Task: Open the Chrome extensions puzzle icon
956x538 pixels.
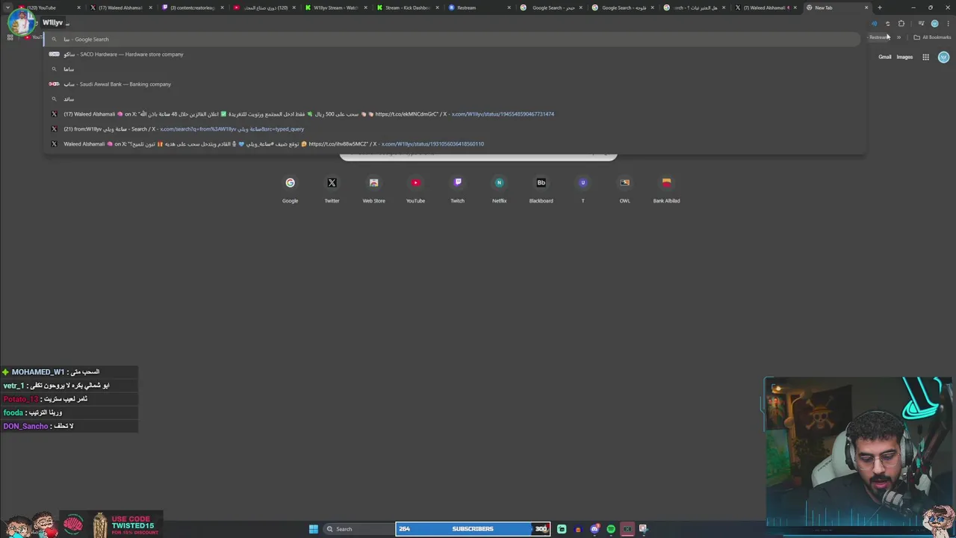Action: pos(901,23)
